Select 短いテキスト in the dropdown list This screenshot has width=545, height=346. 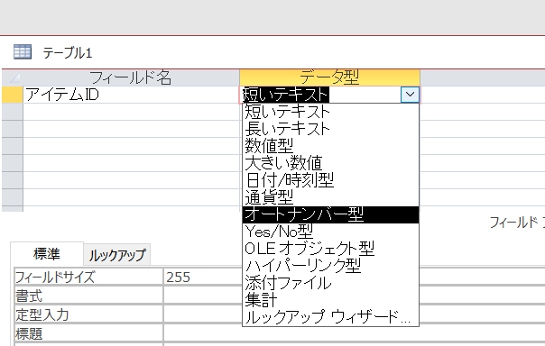pyautogui.click(x=330, y=112)
